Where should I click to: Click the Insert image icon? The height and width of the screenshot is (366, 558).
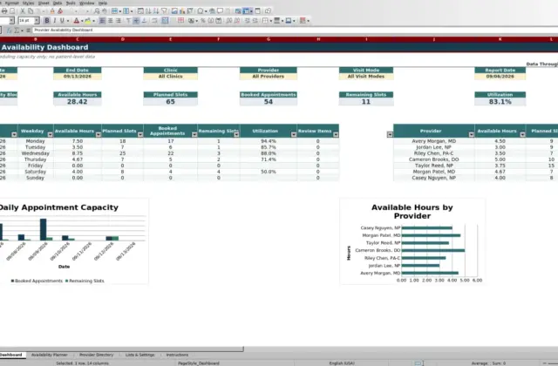pos(174,11)
